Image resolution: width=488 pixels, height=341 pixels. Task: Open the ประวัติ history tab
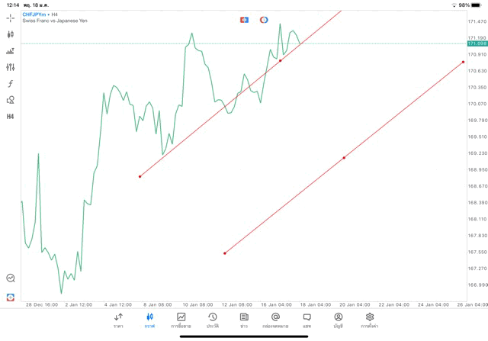point(213,320)
